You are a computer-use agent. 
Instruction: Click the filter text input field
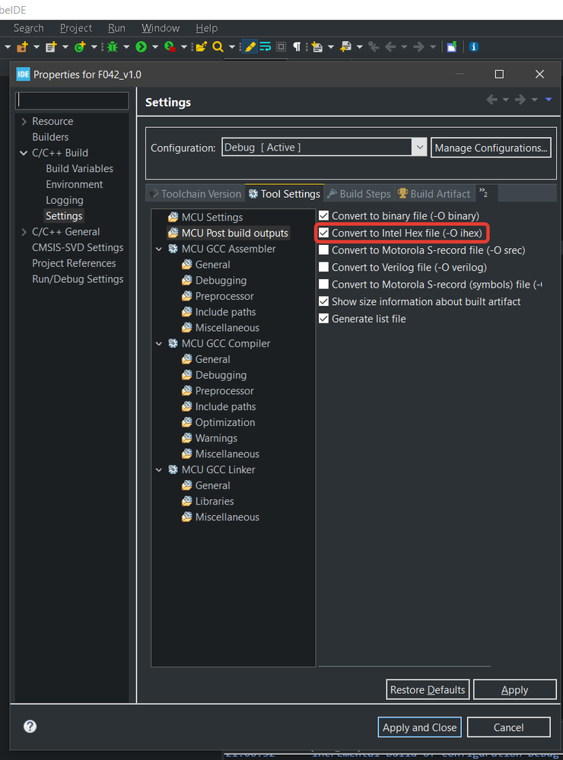pyautogui.click(x=72, y=100)
